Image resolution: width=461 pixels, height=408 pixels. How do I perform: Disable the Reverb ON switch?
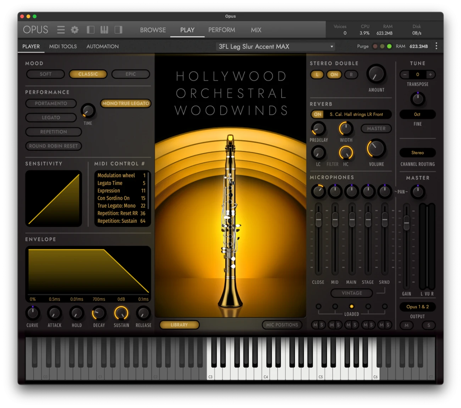(x=317, y=114)
